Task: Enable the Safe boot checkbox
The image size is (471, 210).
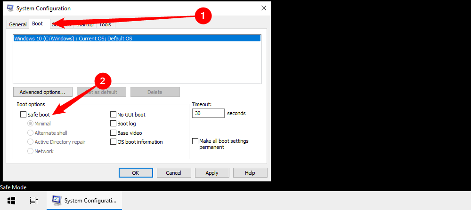Action: pyautogui.click(x=23, y=115)
